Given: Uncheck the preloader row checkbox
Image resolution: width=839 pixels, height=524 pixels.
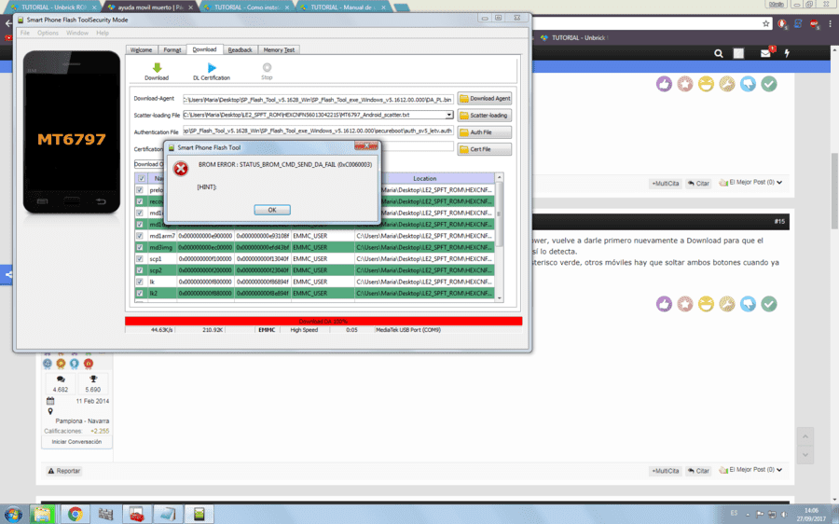Looking at the screenshot, I should pos(140,190).
